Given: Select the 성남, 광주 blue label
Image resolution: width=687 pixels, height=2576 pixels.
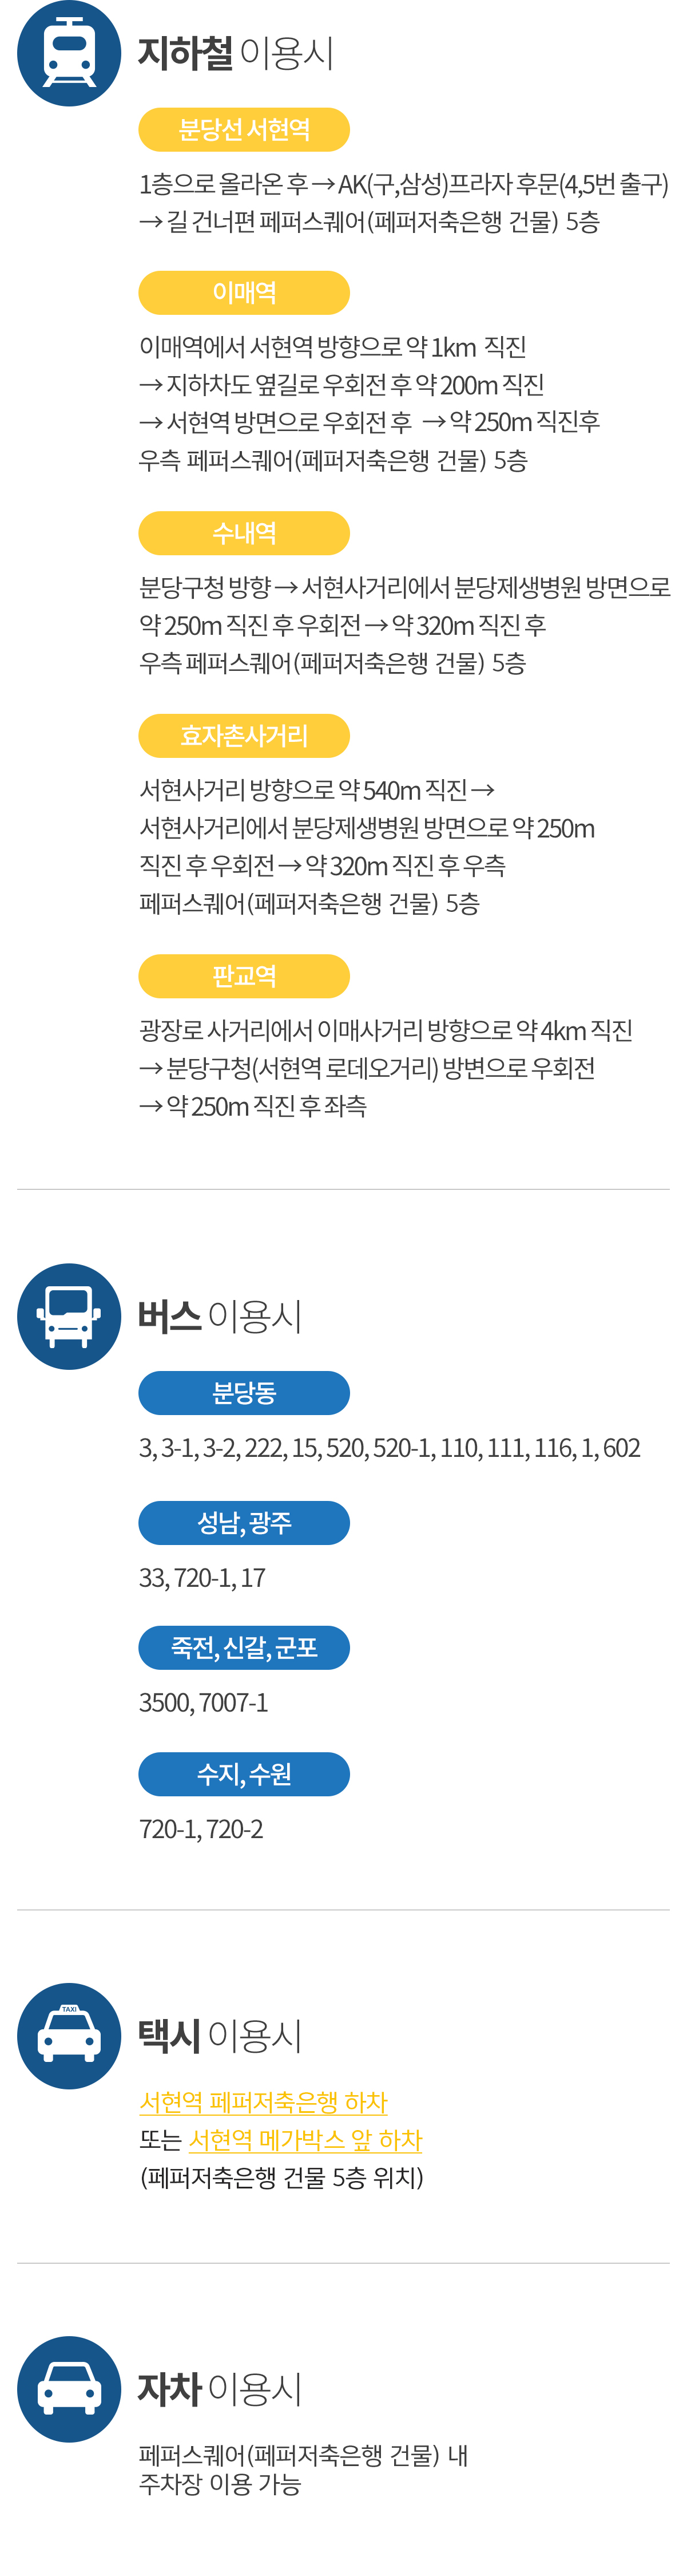Looking at the screenshot, I should coord(244,1523).
